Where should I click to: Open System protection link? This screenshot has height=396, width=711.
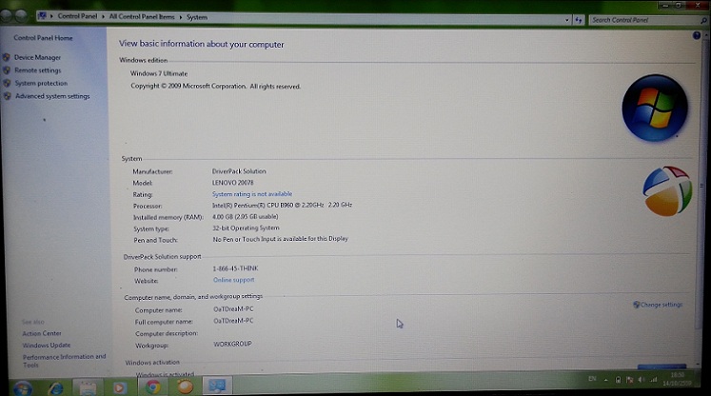pyautogui.click(x=41, y=84)
